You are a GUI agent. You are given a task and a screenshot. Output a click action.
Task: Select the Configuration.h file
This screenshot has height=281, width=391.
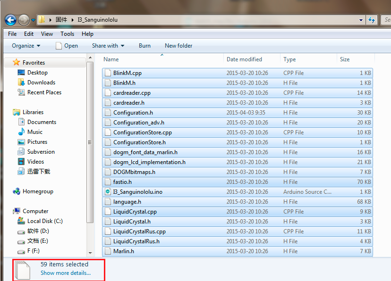(133, 113)
